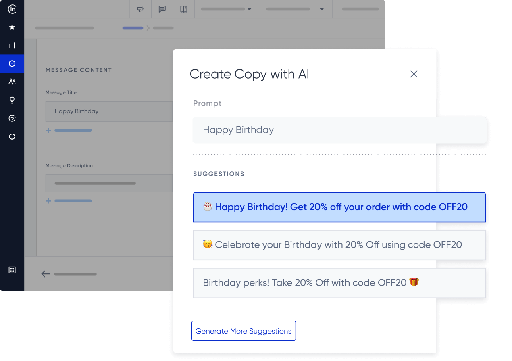Select the Happy Birthday 20% off suggestion
Image resolution: width=512 pixels, height=361 pixels.
(339, 207)
